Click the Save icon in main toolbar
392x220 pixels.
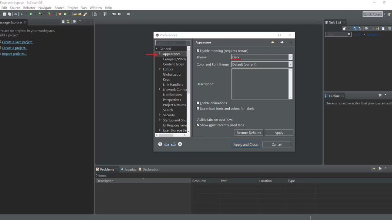pos(5,14)
